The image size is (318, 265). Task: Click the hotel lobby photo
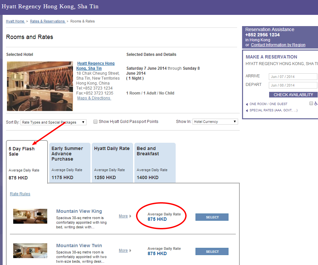pyautogui.click(x=40, y=86)
